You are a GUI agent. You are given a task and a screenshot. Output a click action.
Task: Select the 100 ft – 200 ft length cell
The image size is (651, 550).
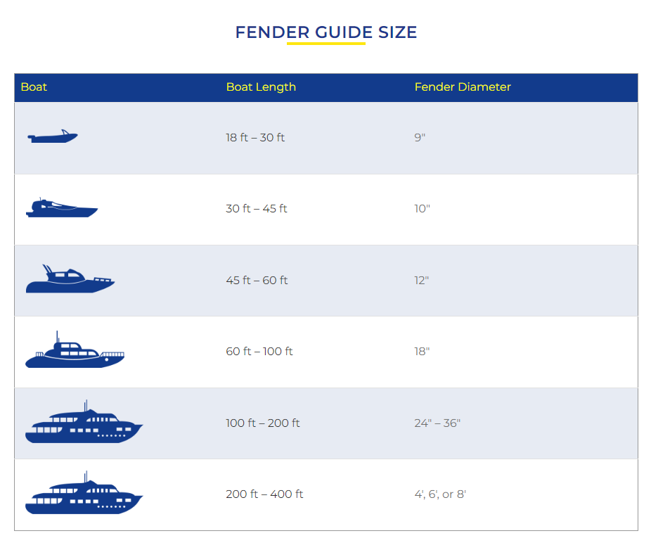coord(263,423)
